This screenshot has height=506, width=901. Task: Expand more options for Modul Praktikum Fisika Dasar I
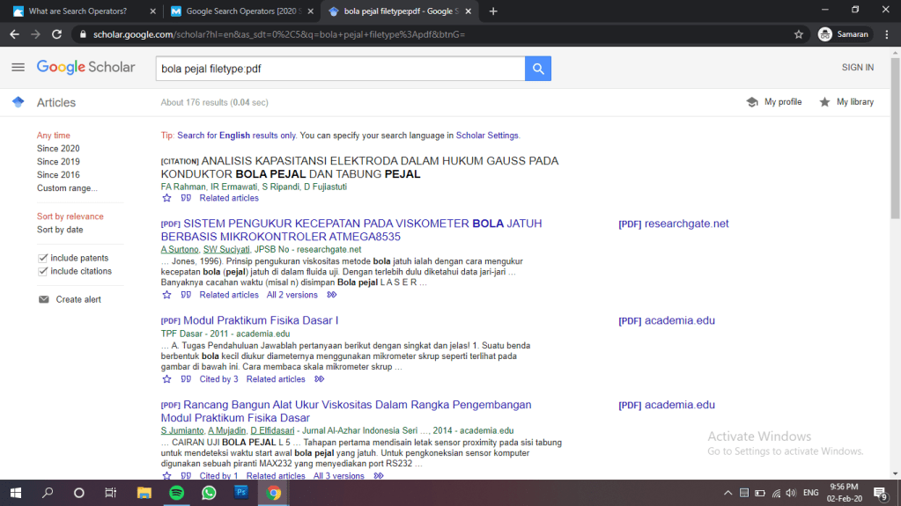319,379
